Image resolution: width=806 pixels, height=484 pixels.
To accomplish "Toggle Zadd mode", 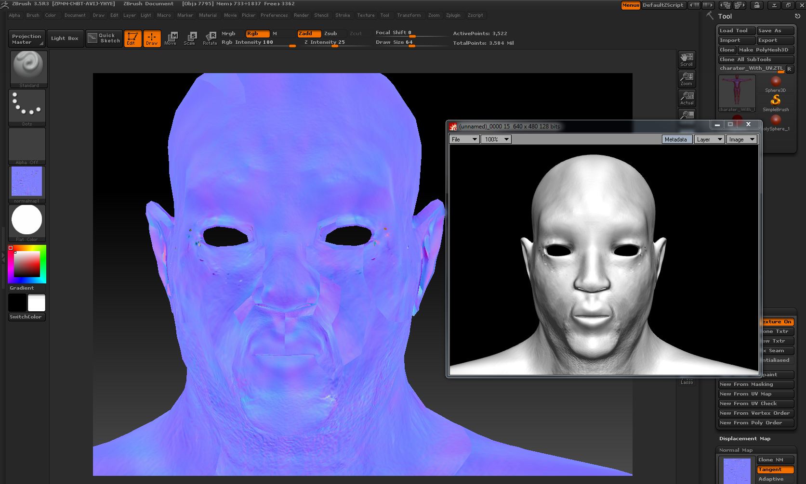I will pyautogui.click(x=309, y=34).
